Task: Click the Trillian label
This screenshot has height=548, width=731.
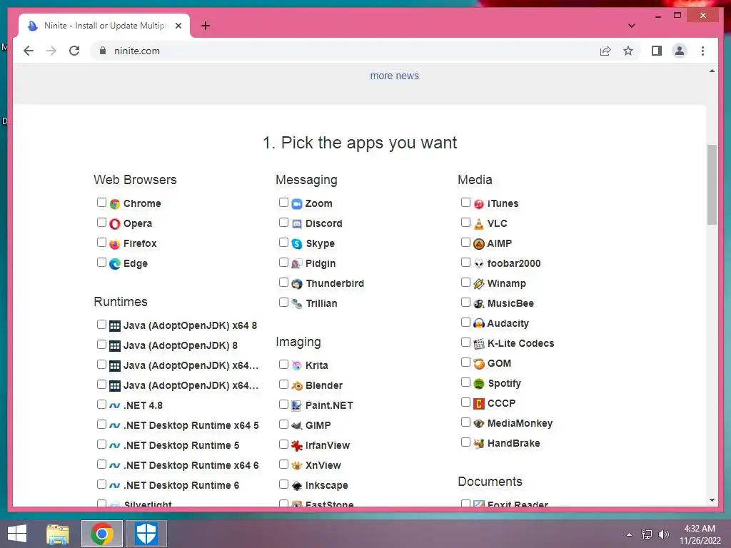Action: click(321, 304)
